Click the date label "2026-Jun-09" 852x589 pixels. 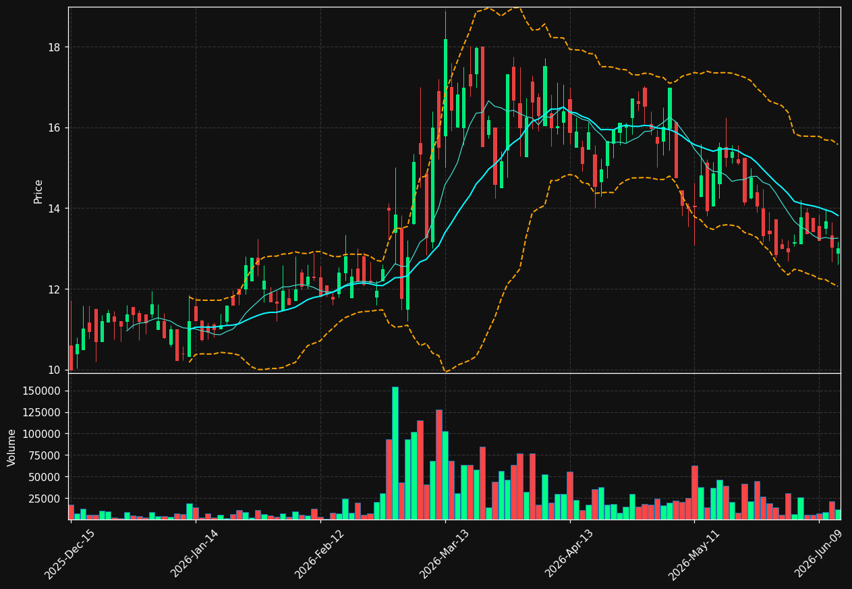[819, 554]
